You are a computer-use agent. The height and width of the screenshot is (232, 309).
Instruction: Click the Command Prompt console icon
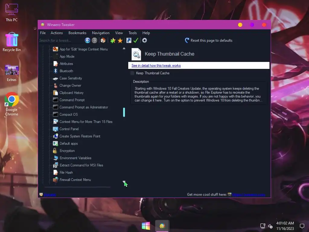click(56, 100)
